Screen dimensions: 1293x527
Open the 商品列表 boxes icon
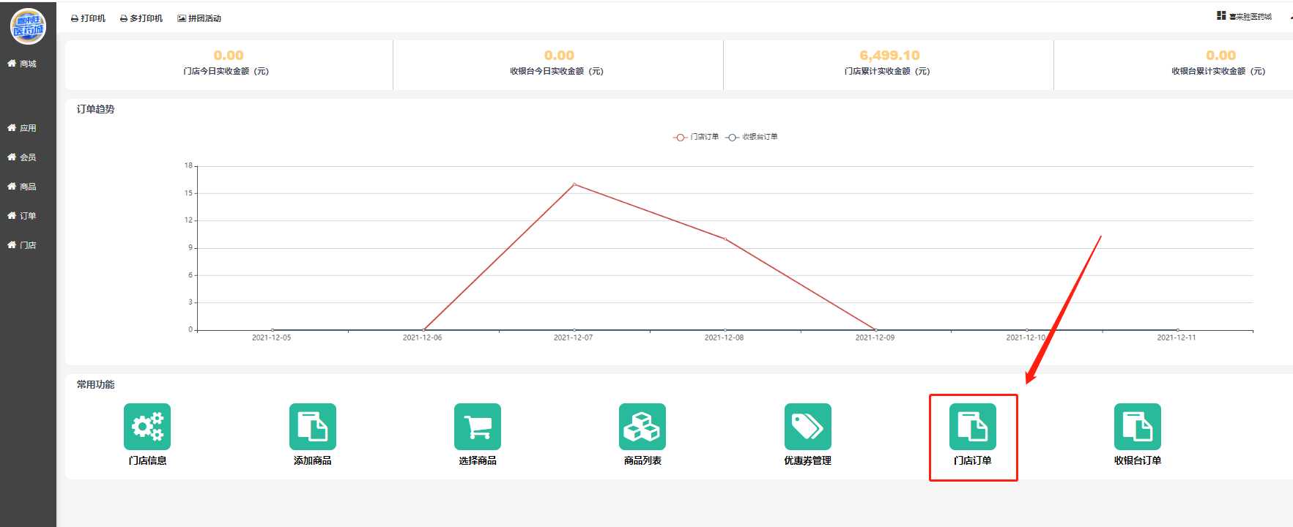click(x=642, y=427)
